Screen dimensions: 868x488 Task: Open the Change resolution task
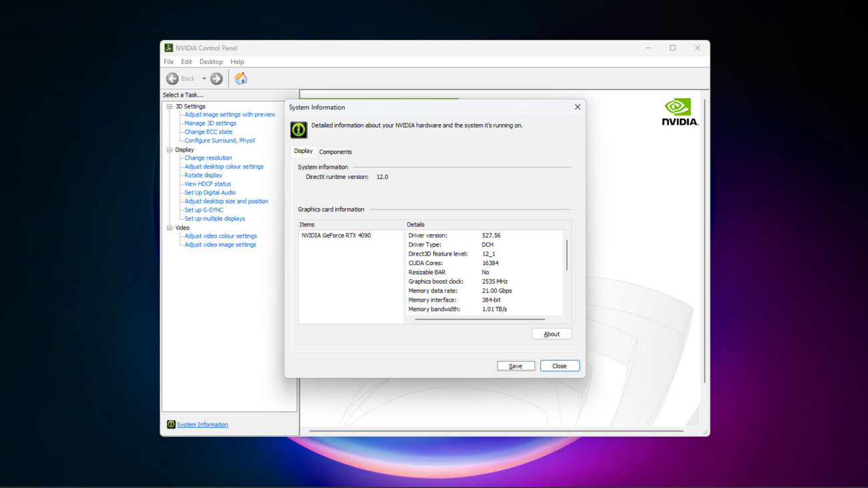[x=208, y=158]
